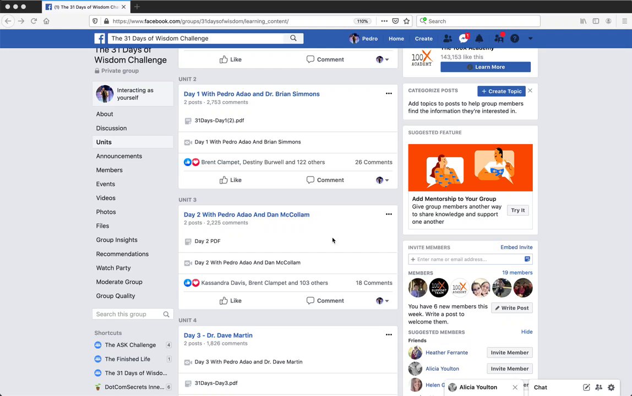Open Friend Requests icon in Facebook header

pyautogui.click(x=448, y=38)
